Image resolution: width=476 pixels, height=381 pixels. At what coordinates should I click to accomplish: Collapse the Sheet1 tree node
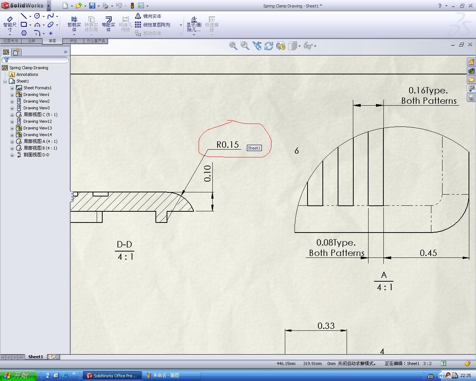(5, 81)
